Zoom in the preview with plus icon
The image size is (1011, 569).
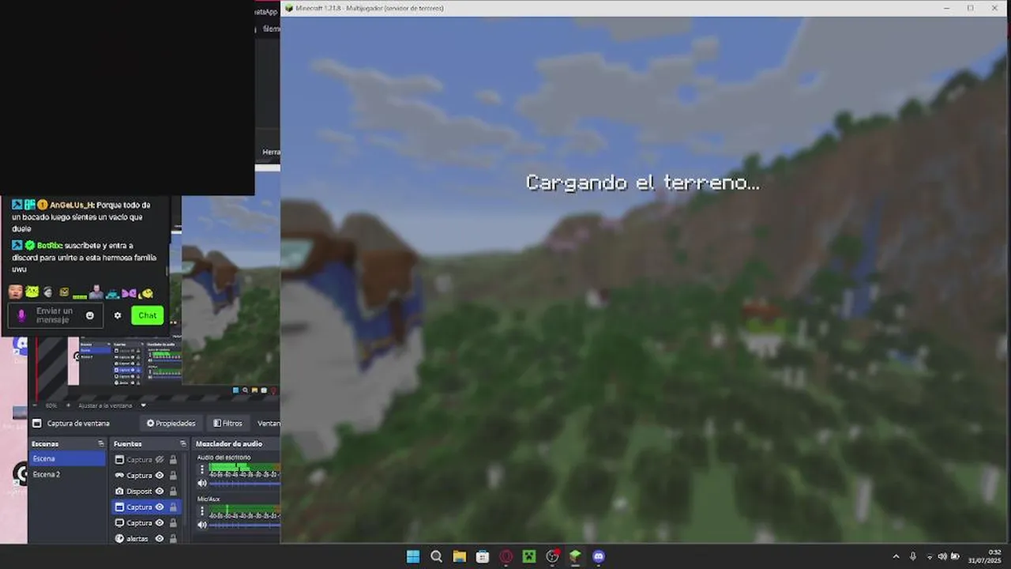coord(68,405)
